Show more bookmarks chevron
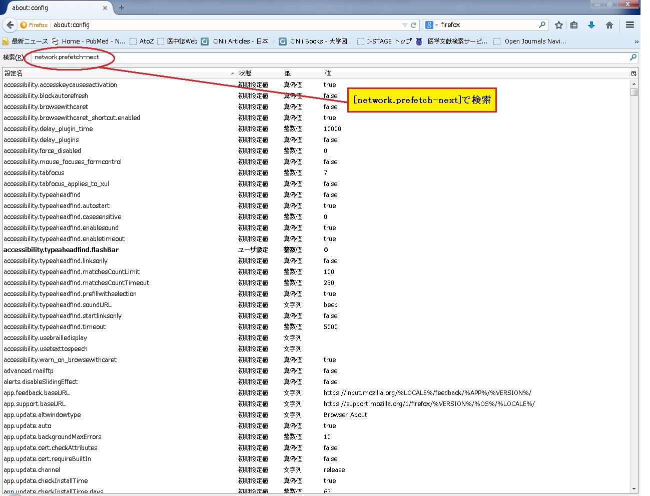650x496 pixels. tap(636, 41)
